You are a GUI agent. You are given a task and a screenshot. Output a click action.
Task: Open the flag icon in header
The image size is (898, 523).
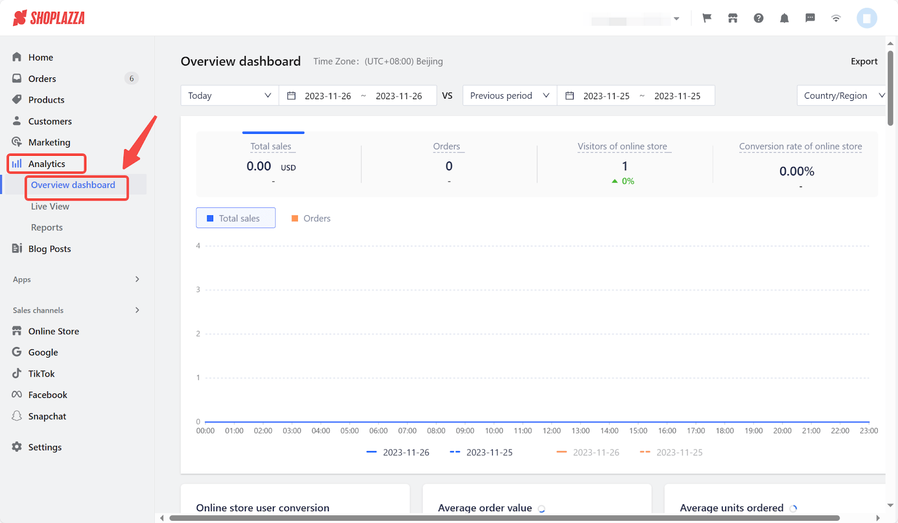(x=707, y=18)
